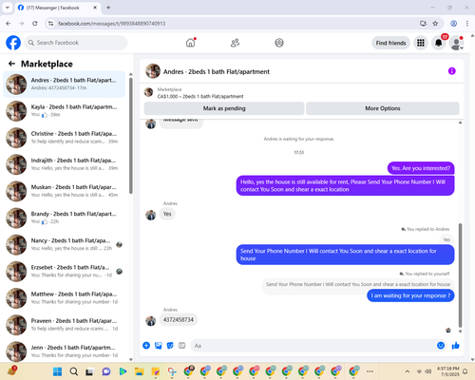Open the account profile menu

(x=456, y=43)
